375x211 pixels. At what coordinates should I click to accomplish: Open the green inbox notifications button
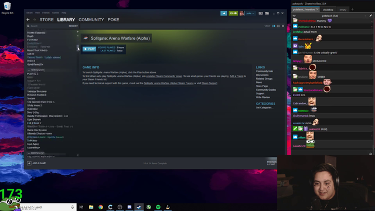(x=233, y=13)
